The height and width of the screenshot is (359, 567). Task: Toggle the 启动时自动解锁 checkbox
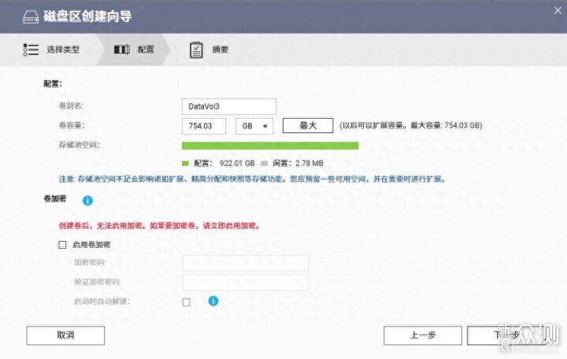point(186,302)
